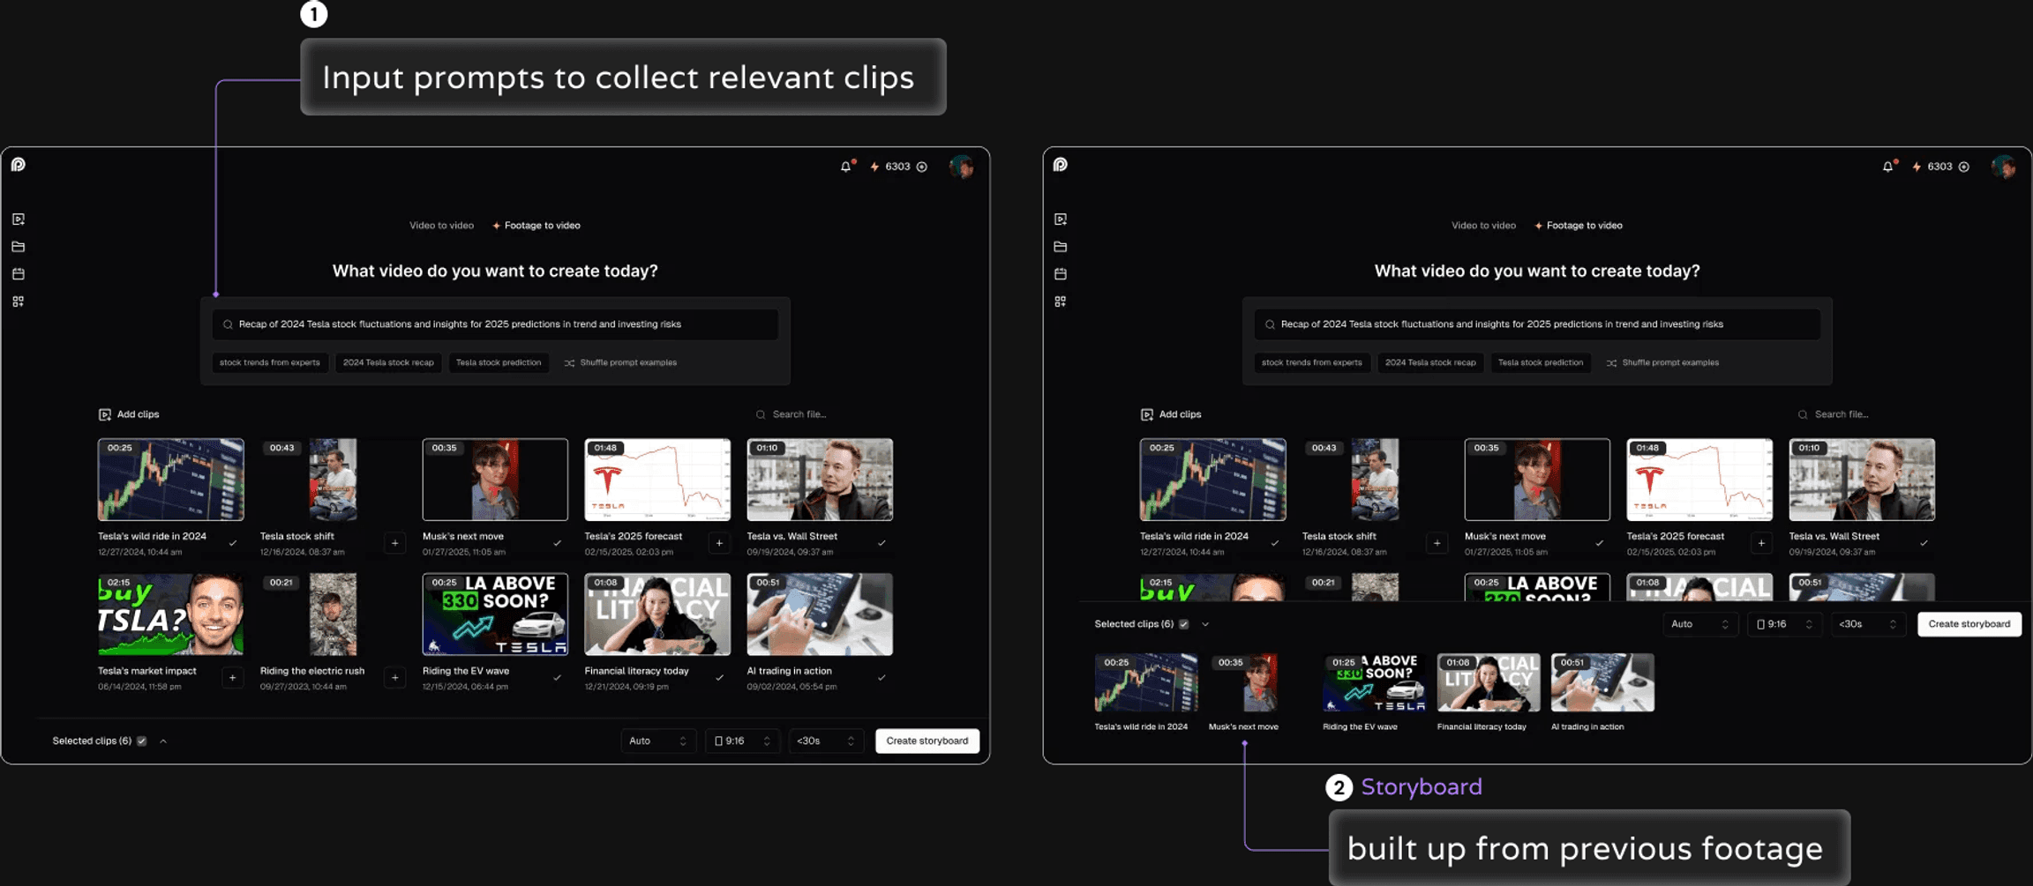Open notifications bell in left window
Viewport: 2033px width, 886px height.
click(x=846, y=166)
